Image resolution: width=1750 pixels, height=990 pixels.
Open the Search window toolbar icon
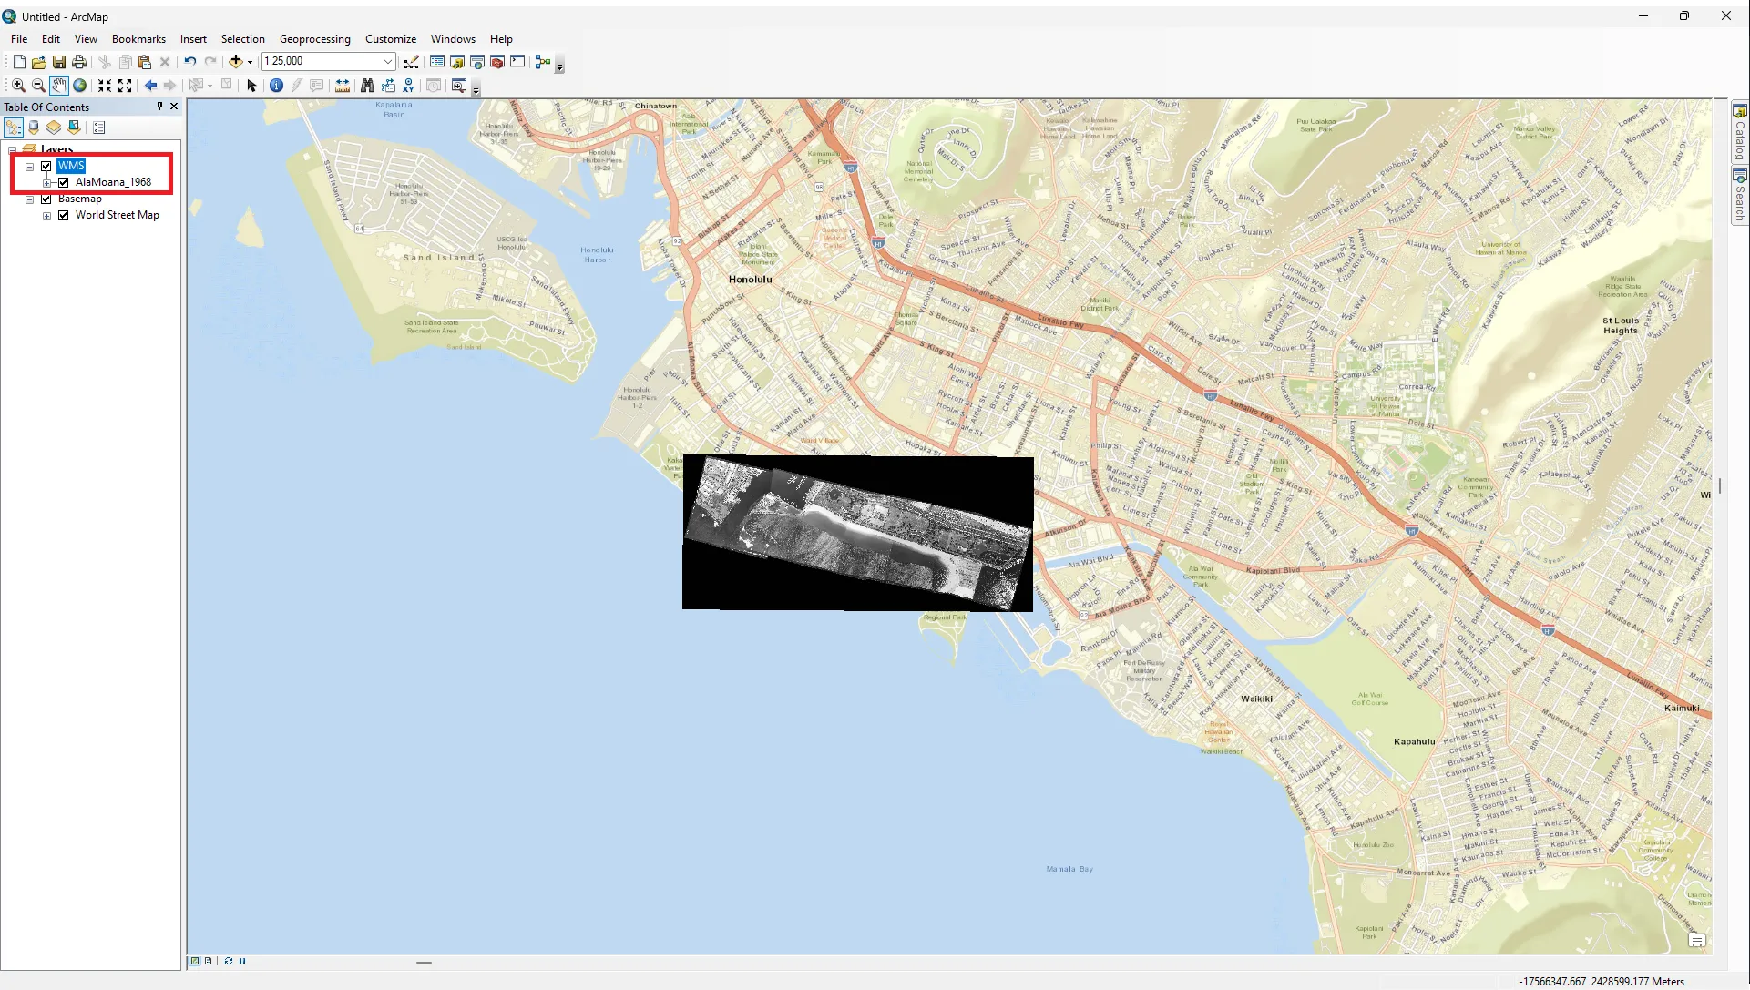pyautogui.click(x=477, y=62)
